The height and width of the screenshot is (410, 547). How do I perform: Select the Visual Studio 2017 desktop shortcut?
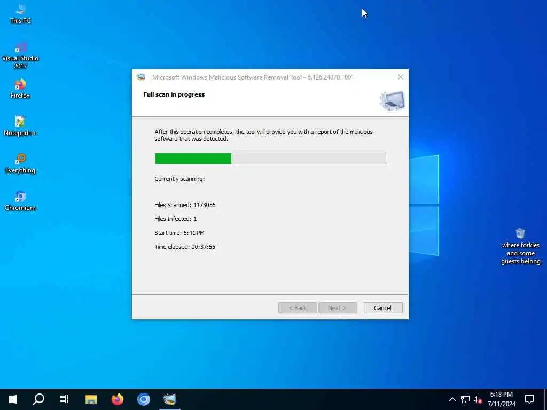coord(20,55)
